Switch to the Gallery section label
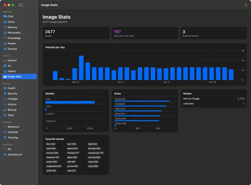The width and height of the screenshot is (251, 185). (x=12, y=71)
